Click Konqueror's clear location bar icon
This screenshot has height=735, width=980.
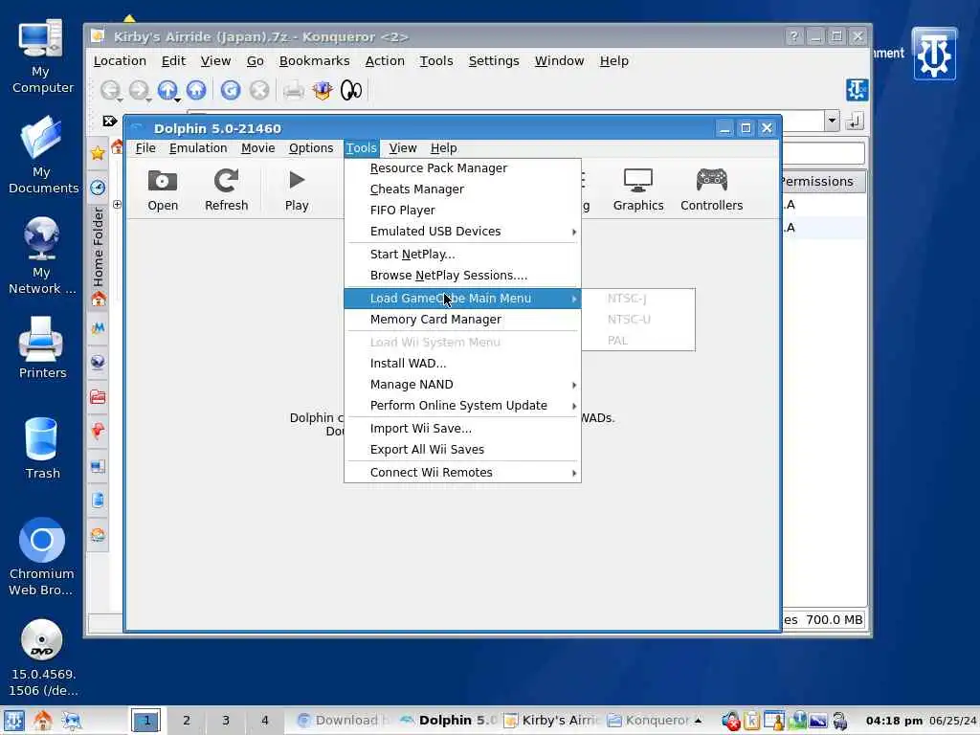[x=110, y=121]
